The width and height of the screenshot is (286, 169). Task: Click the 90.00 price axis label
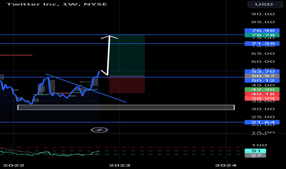pyautogui.click(x=263, y=14)
